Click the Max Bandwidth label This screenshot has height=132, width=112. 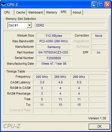click(x=23, y=41)
